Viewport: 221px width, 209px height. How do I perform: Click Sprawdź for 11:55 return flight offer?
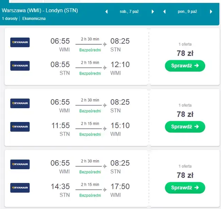[185, 127]
